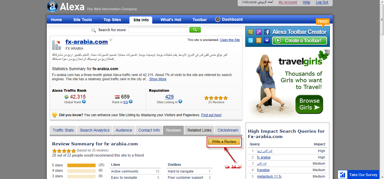384x179 pixels.
Task: Click the light bulb Did you know icon
Action: [55, 115]
